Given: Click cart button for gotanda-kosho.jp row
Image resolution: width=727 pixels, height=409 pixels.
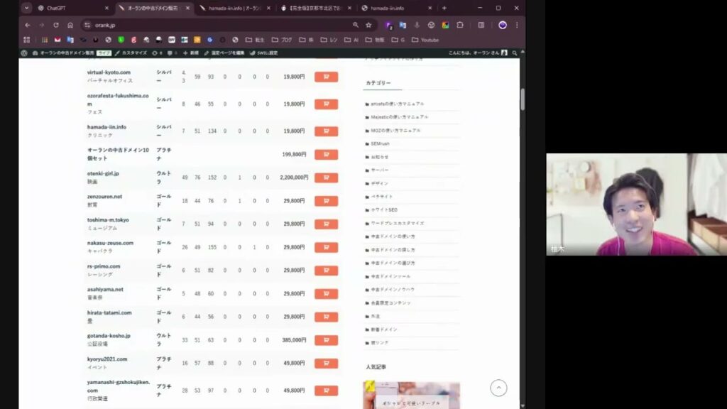Looking at the screenshot, I should pyautogui.click(x=326, y=341).
